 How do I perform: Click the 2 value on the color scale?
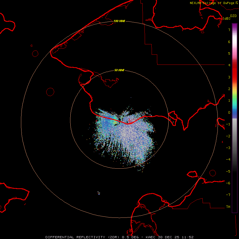tap(229, 89)
